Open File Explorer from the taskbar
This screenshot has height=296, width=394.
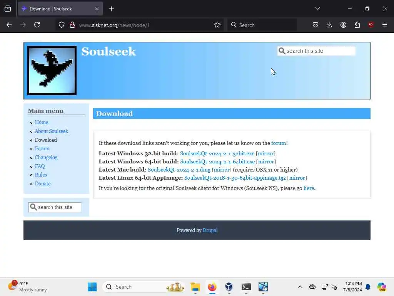(195, 287)
